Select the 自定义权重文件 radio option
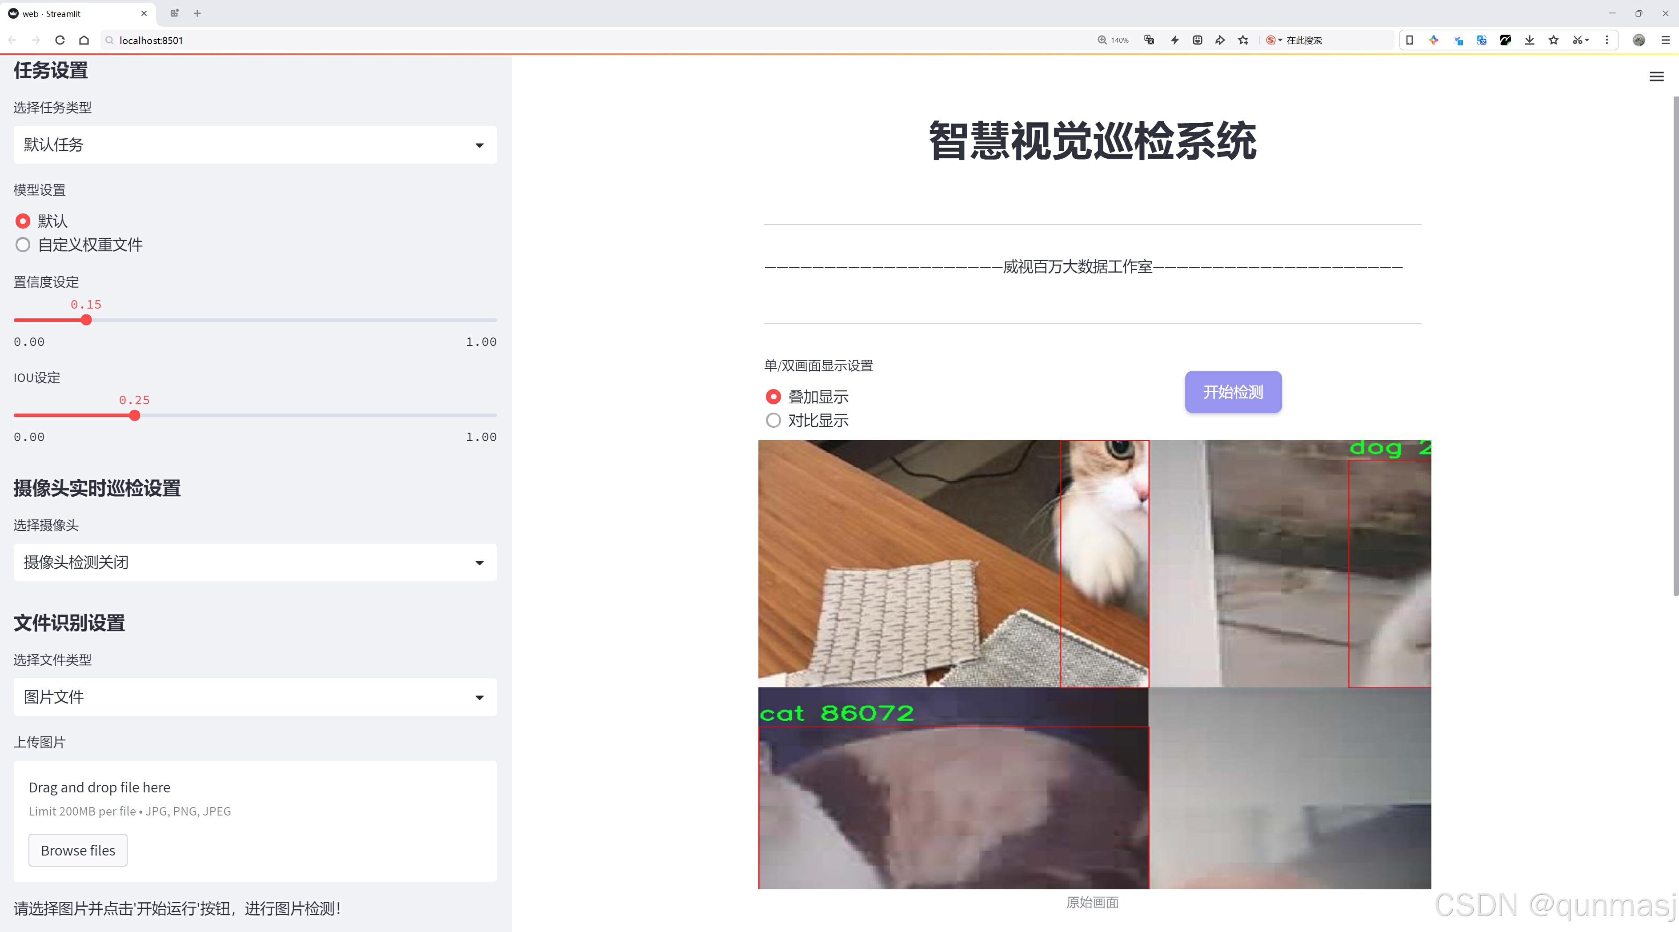 coord(23,245)
